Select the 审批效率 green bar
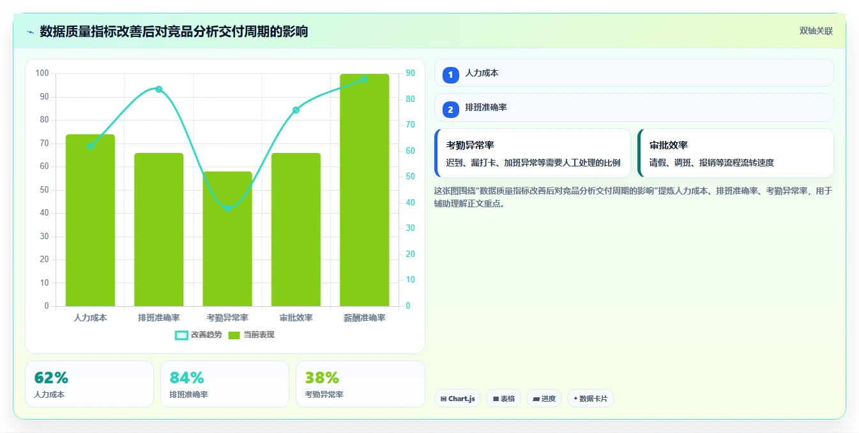The image size is (859, 433). 296,230
